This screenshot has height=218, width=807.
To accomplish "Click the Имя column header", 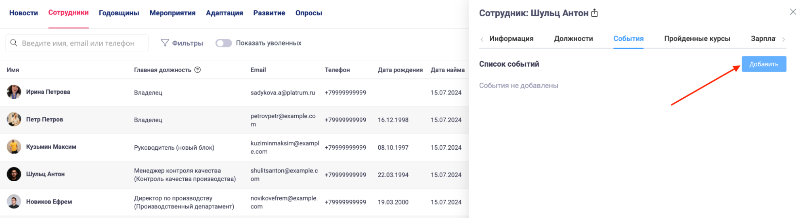I will [x=13, y=70].
